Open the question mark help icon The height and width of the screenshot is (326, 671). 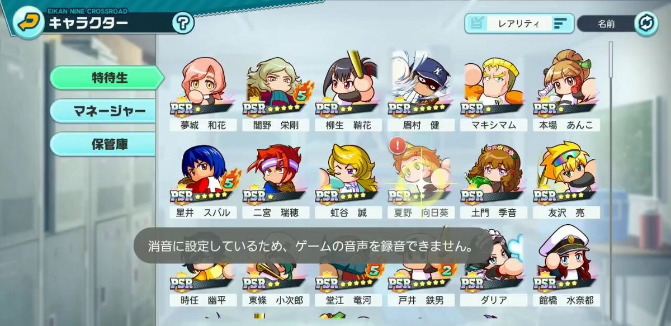(x=183, y=23)
